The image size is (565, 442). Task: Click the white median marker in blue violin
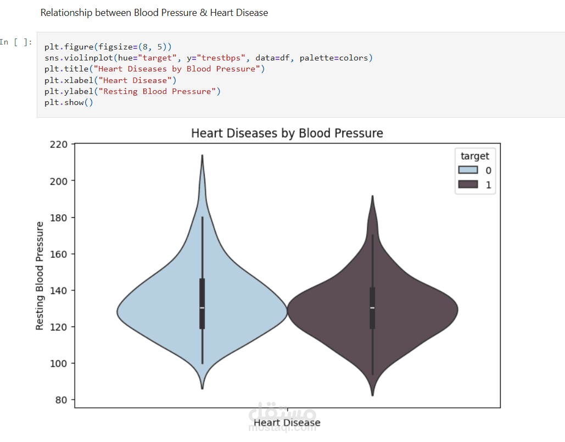[x=202, y=308]
